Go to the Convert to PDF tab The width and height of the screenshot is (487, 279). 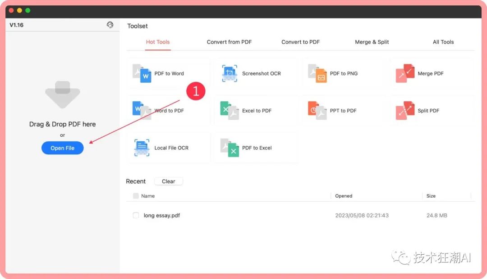coord(300,42)
